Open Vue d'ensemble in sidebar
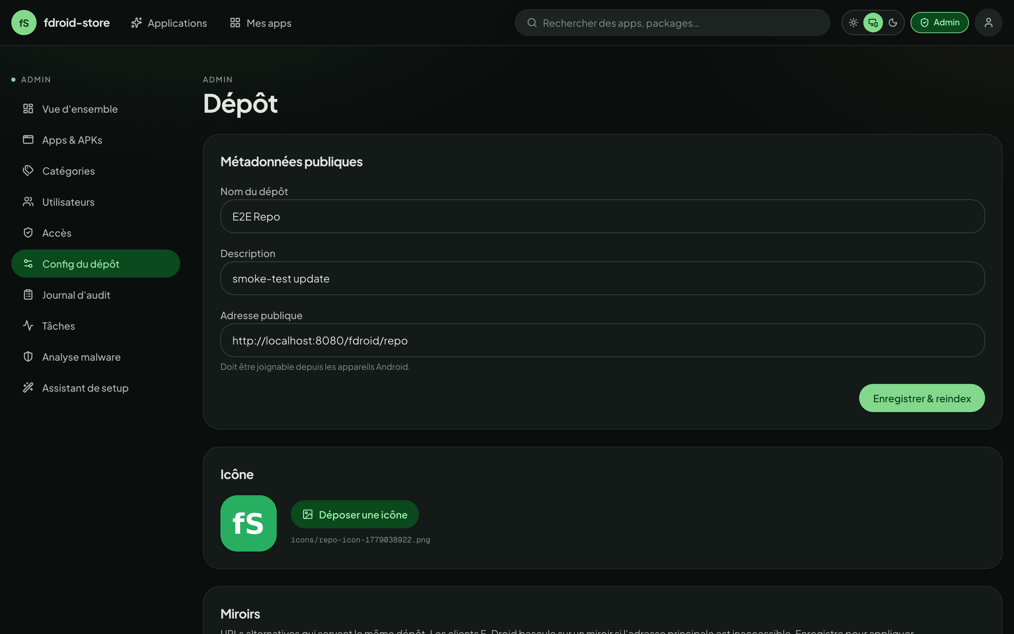The width and height of the screenshot is (1014, 634). (x=95, y=109)
